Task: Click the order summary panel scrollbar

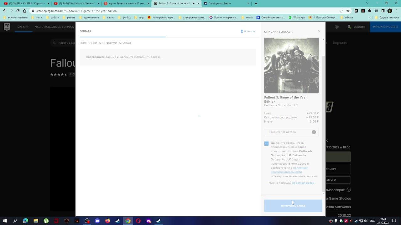Action: (x=324, y=123)
